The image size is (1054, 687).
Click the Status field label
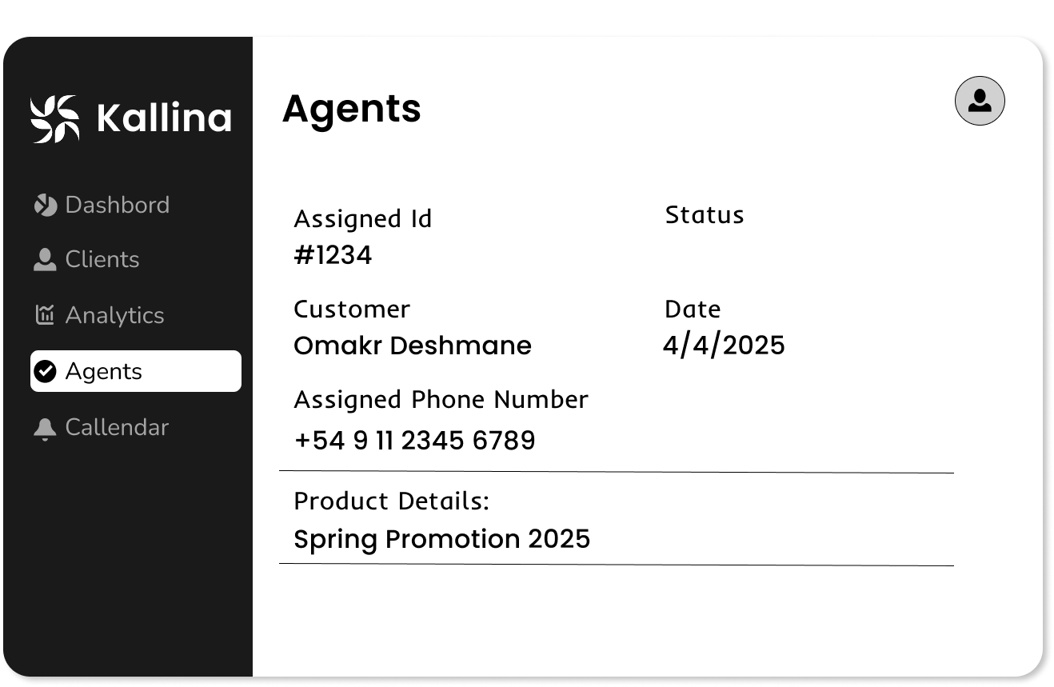[705, 214]
